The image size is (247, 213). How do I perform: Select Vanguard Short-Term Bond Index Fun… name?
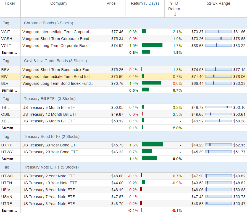(57, 70)
